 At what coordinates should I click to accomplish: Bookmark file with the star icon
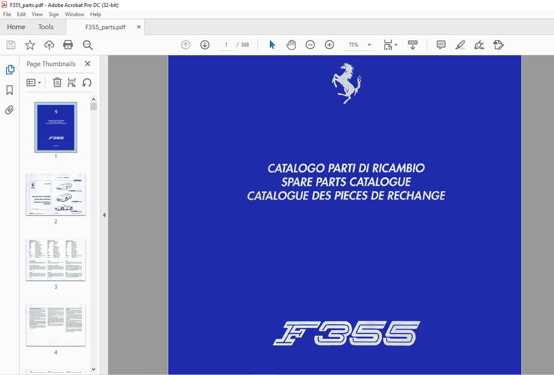coord(30,45)
